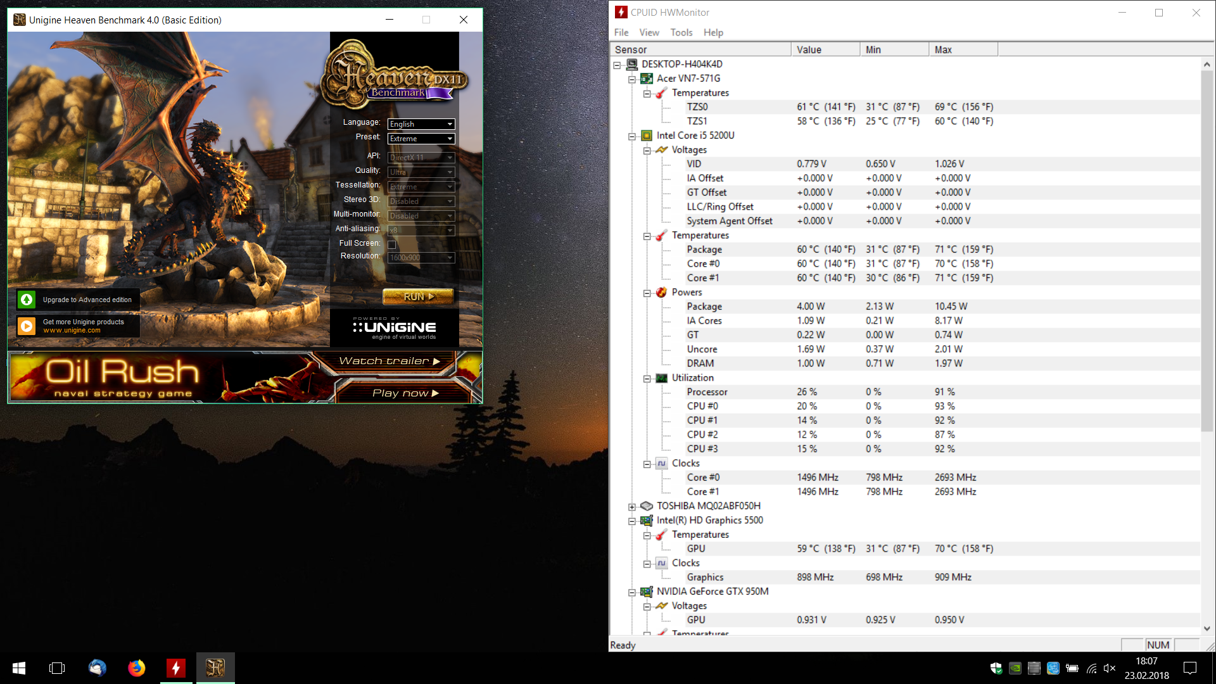Collapse the Utilization tree node
The image size is (1216, 684).
pos(647,379)
